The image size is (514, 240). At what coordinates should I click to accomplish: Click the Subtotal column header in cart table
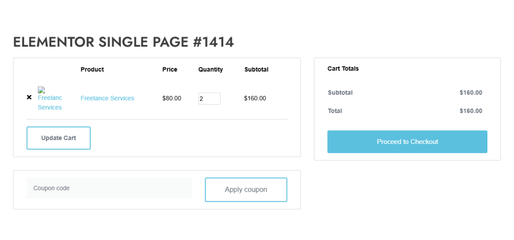tap(256, 69)
